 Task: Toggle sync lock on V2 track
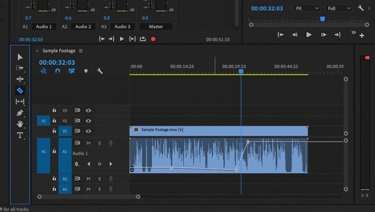pyautogui.click(x=77, y=120)
